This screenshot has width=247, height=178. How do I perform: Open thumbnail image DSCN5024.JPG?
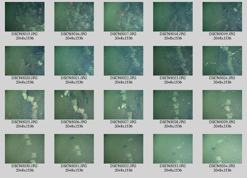pos(222,61)
